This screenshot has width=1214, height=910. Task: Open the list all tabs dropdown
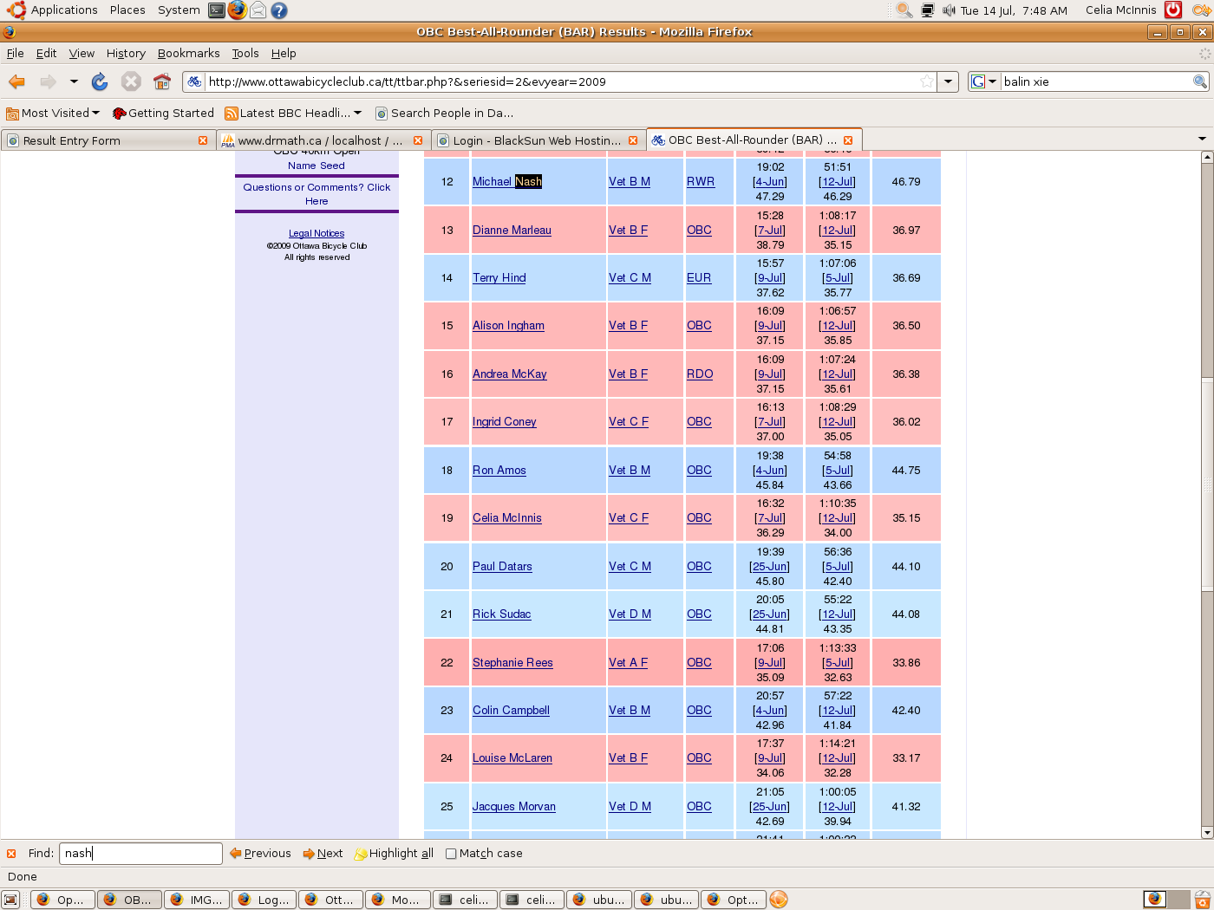(x=1202, y=140)
